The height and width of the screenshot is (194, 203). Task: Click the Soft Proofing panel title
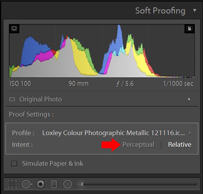(160, 10)
